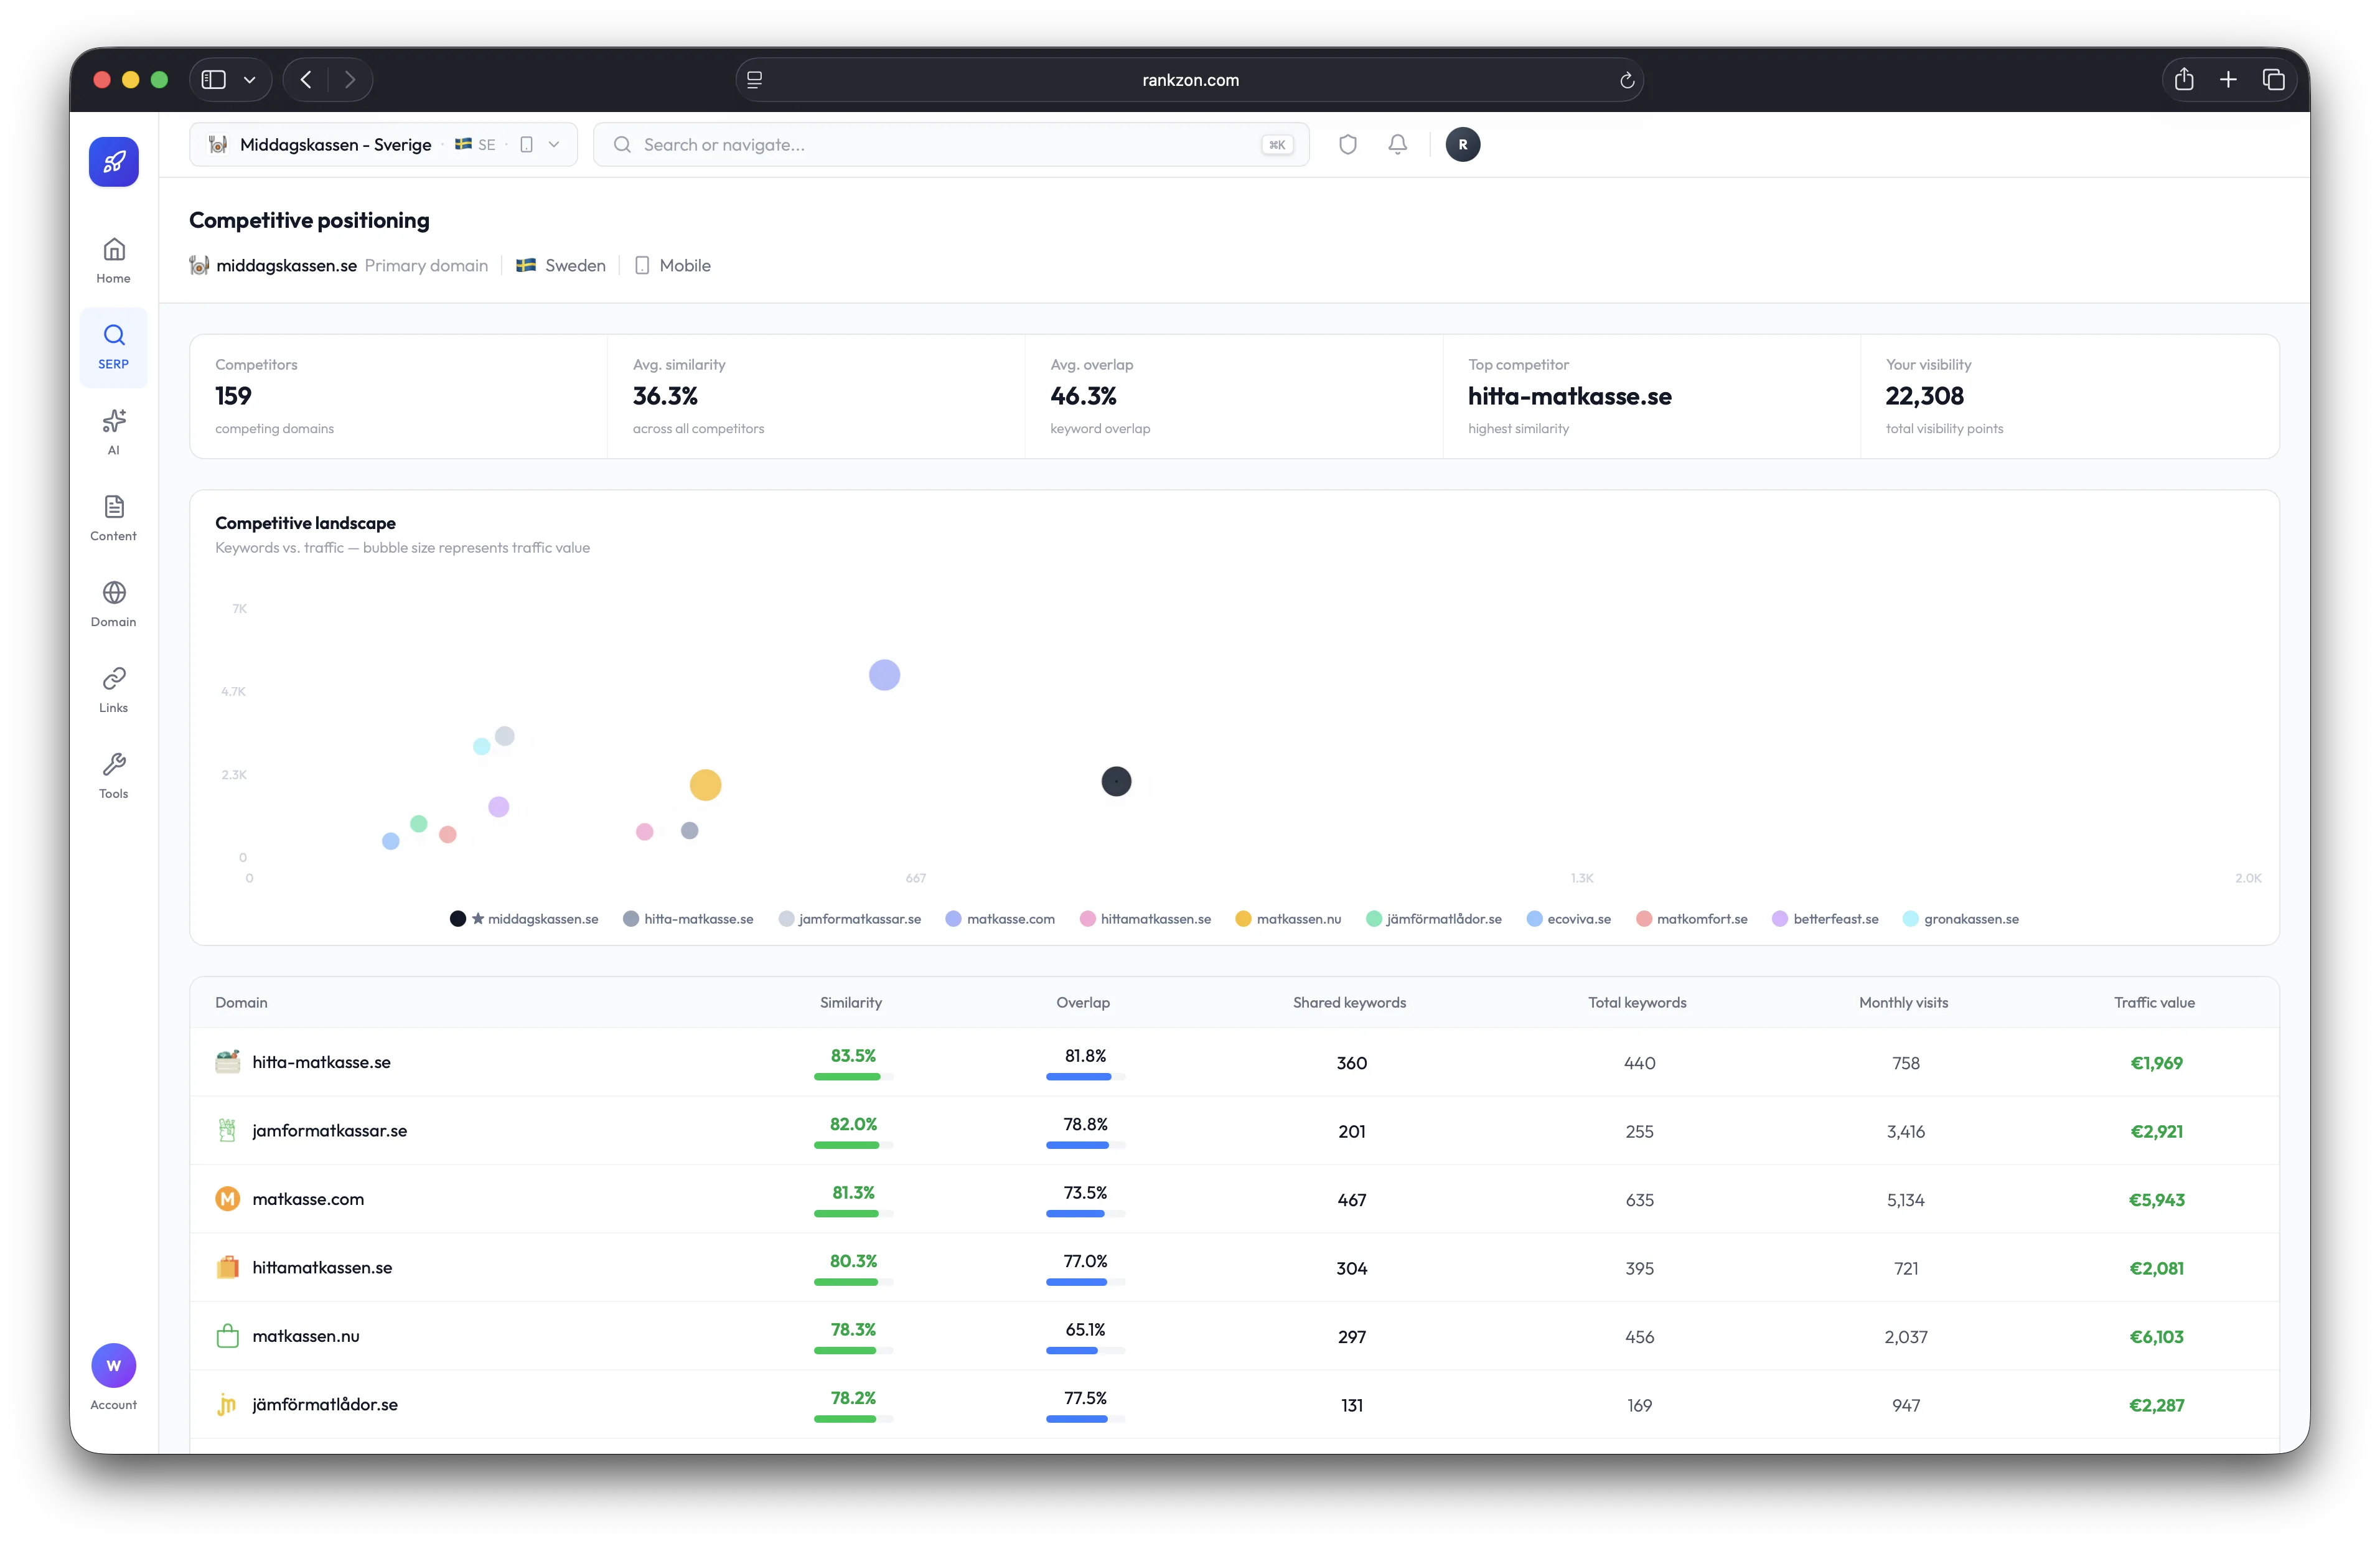Click the 22,308 visibility value
2380x1546 pixels.
point(1925,397)
